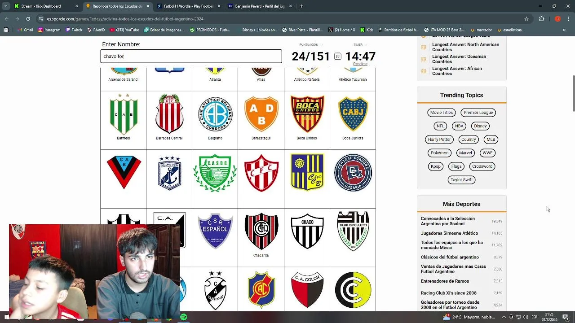This screenshot has height=323, width=575.
Task: Click the Central Cordoba Rosario crest
Action: (x=353, y=173)
